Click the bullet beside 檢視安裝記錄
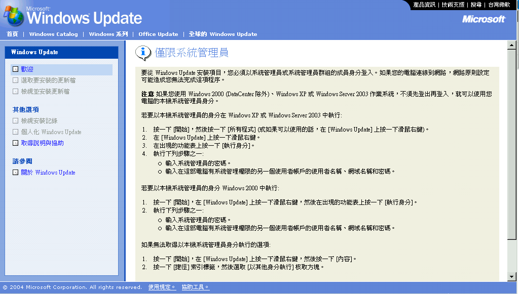 15,121
